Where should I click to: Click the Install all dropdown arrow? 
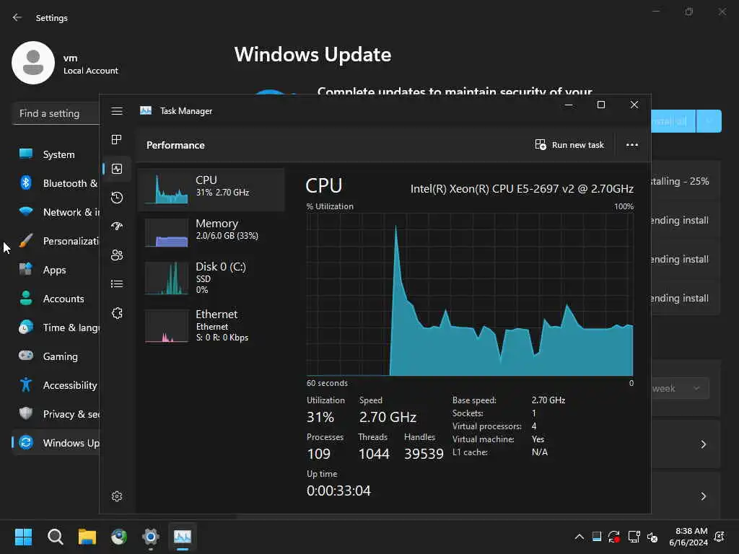click(709, 121)
